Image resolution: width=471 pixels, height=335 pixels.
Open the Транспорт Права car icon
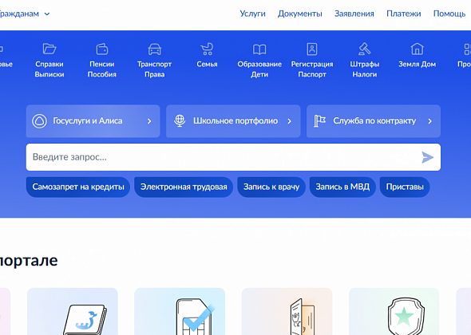154,49
